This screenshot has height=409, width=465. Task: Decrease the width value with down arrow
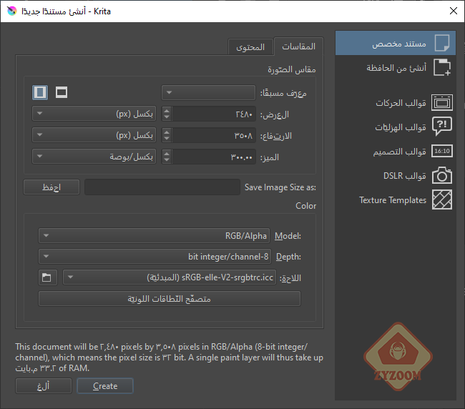click(167, 117)
